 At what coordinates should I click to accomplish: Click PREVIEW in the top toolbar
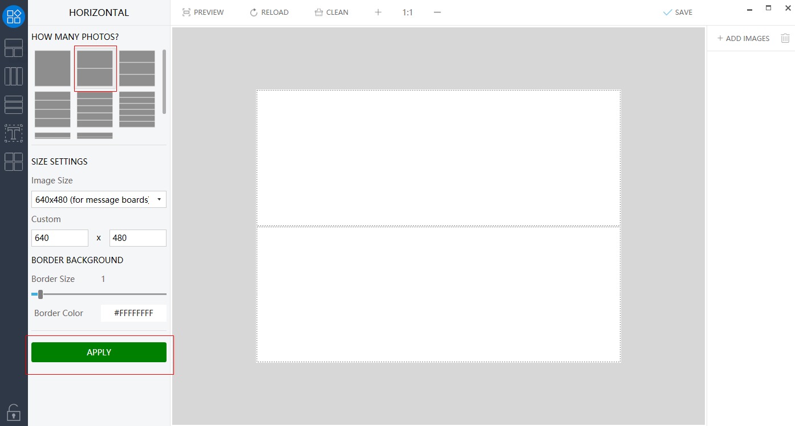coord(203,12)
